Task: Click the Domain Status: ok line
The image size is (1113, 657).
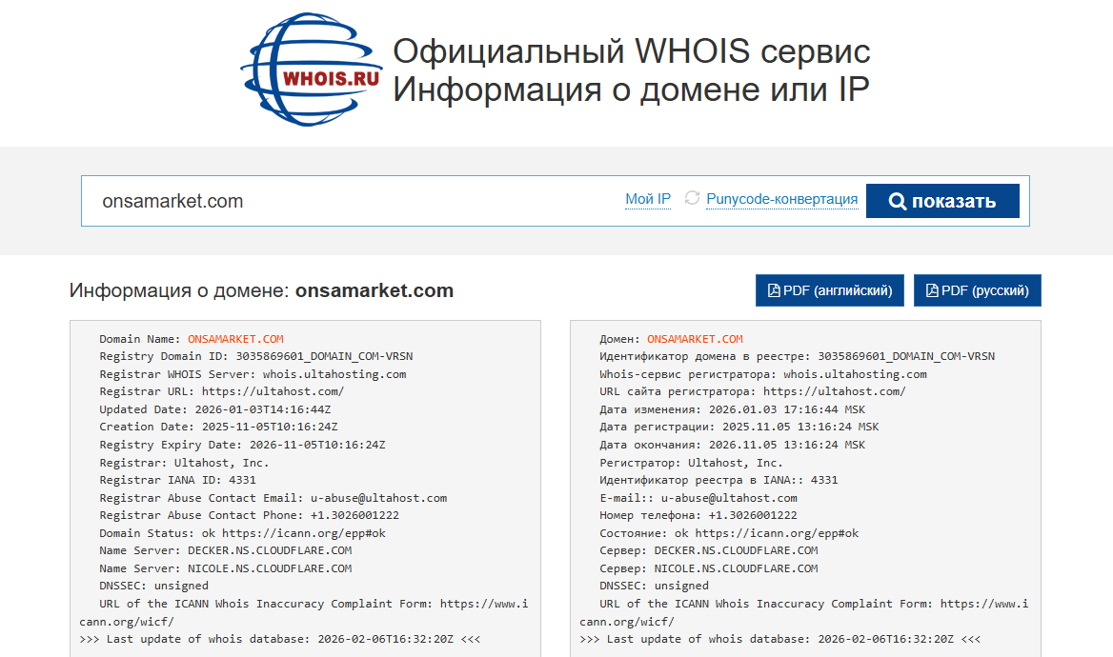Action: coord(243,533)
